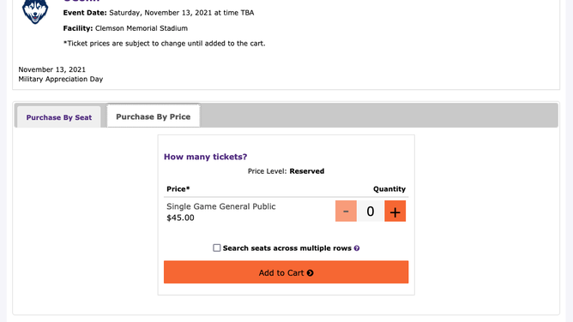This screenshot has height=322, width=573.
Task: Click the Event Date line
Action: pyautogui.click(x=159, y=13)
